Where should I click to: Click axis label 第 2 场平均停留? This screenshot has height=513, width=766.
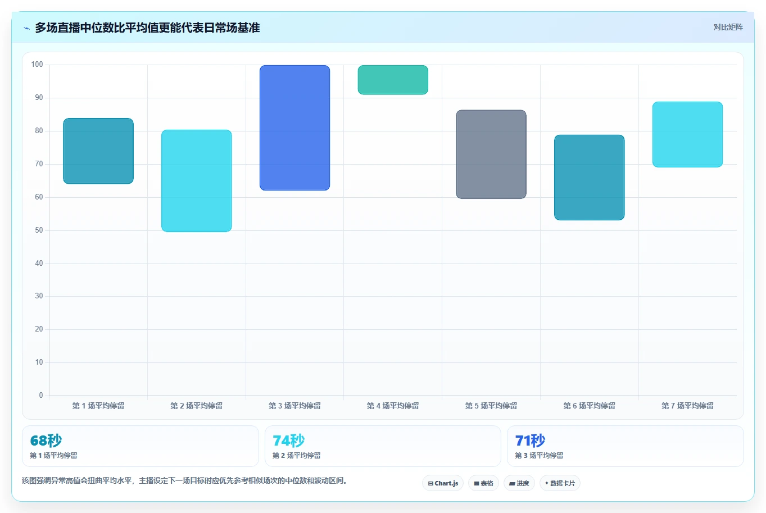tap(197, 406)
